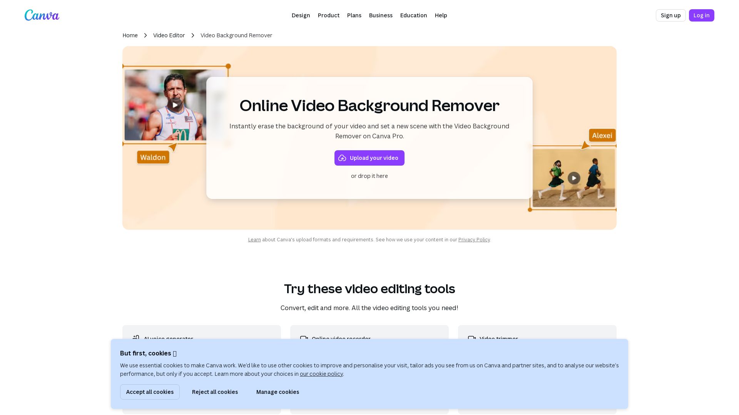Click the Online Video Background Remover heading
739x415 pixels.
(x=369, y=106)
